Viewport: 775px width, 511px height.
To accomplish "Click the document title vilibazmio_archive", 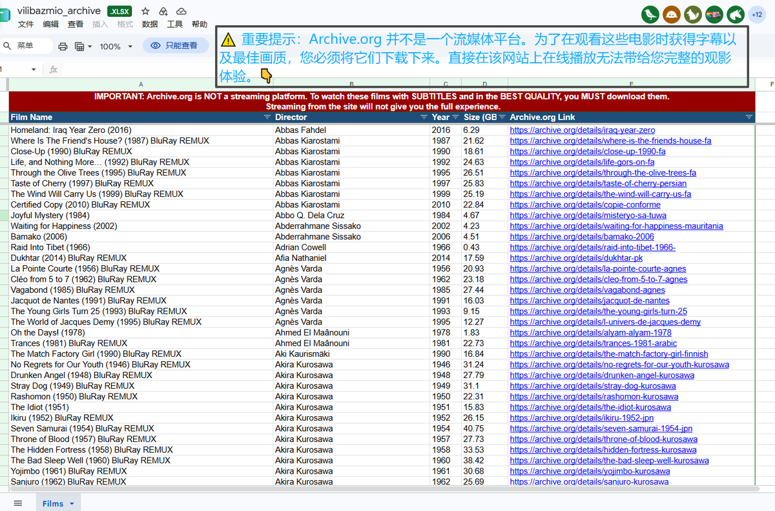I will pyautogui.click(x=59, y=11).
